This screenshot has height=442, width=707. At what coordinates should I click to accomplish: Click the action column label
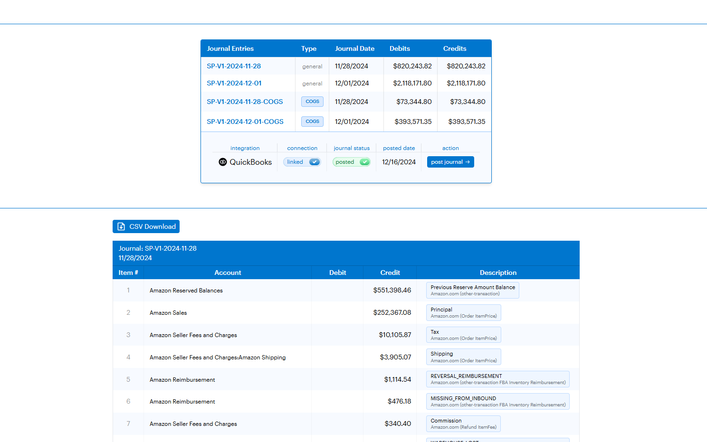click(x=450, y=148)
